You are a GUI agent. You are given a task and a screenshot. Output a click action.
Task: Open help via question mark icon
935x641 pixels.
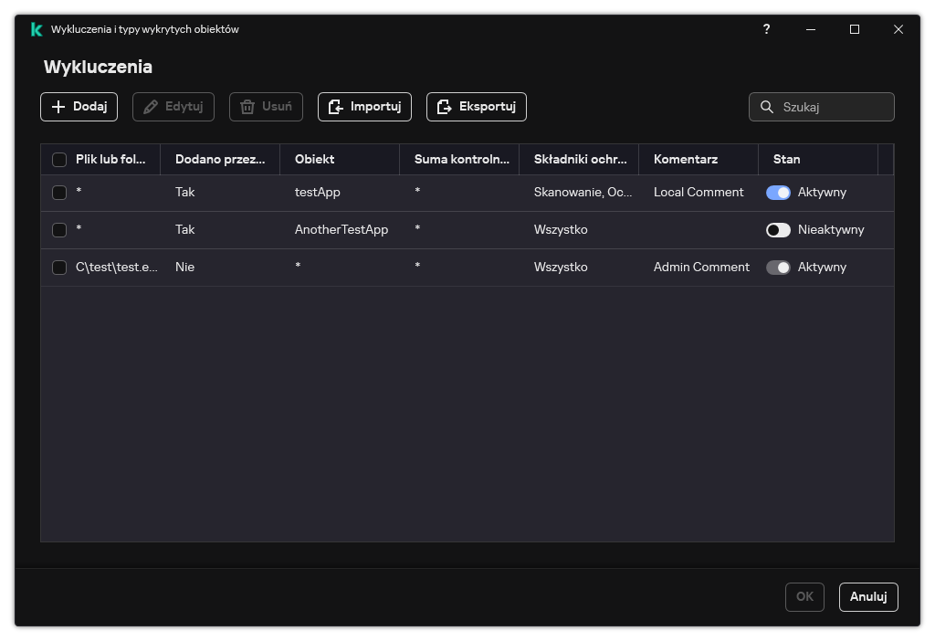[x=766, y=29]
